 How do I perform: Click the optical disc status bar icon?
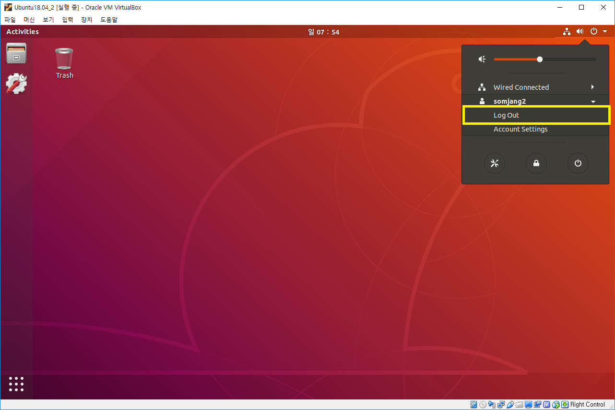click(x=483, y=404)
